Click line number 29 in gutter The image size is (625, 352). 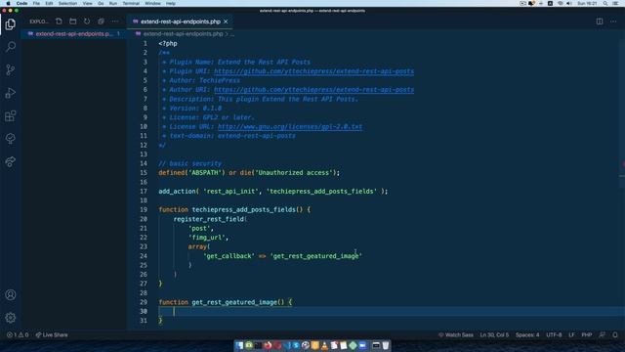[144, 302]
